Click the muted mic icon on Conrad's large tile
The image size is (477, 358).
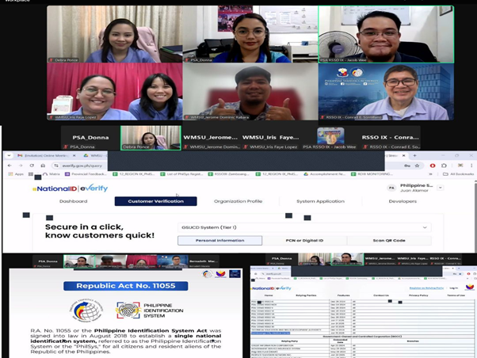[x=322, y=117]
